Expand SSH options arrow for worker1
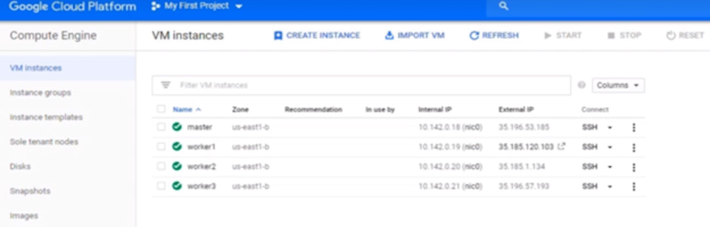The width and height of the screenshot is (710, 227). 610,147
